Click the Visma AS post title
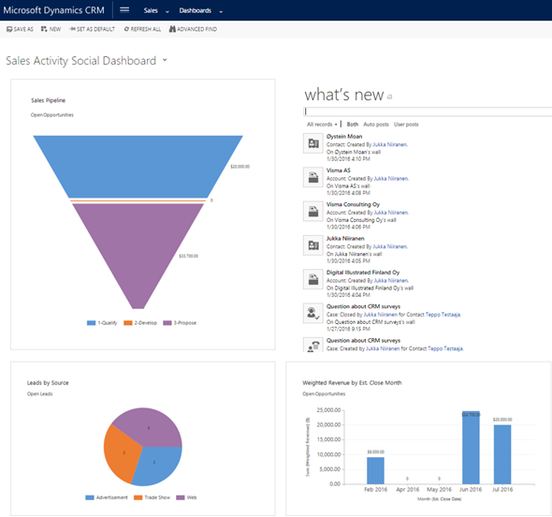The width and height of the screenshot is (552, 517). point(339,170)
